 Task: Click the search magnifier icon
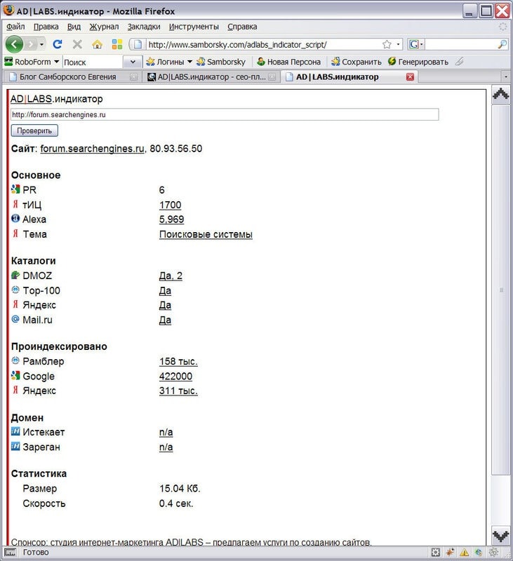(502, 44)
